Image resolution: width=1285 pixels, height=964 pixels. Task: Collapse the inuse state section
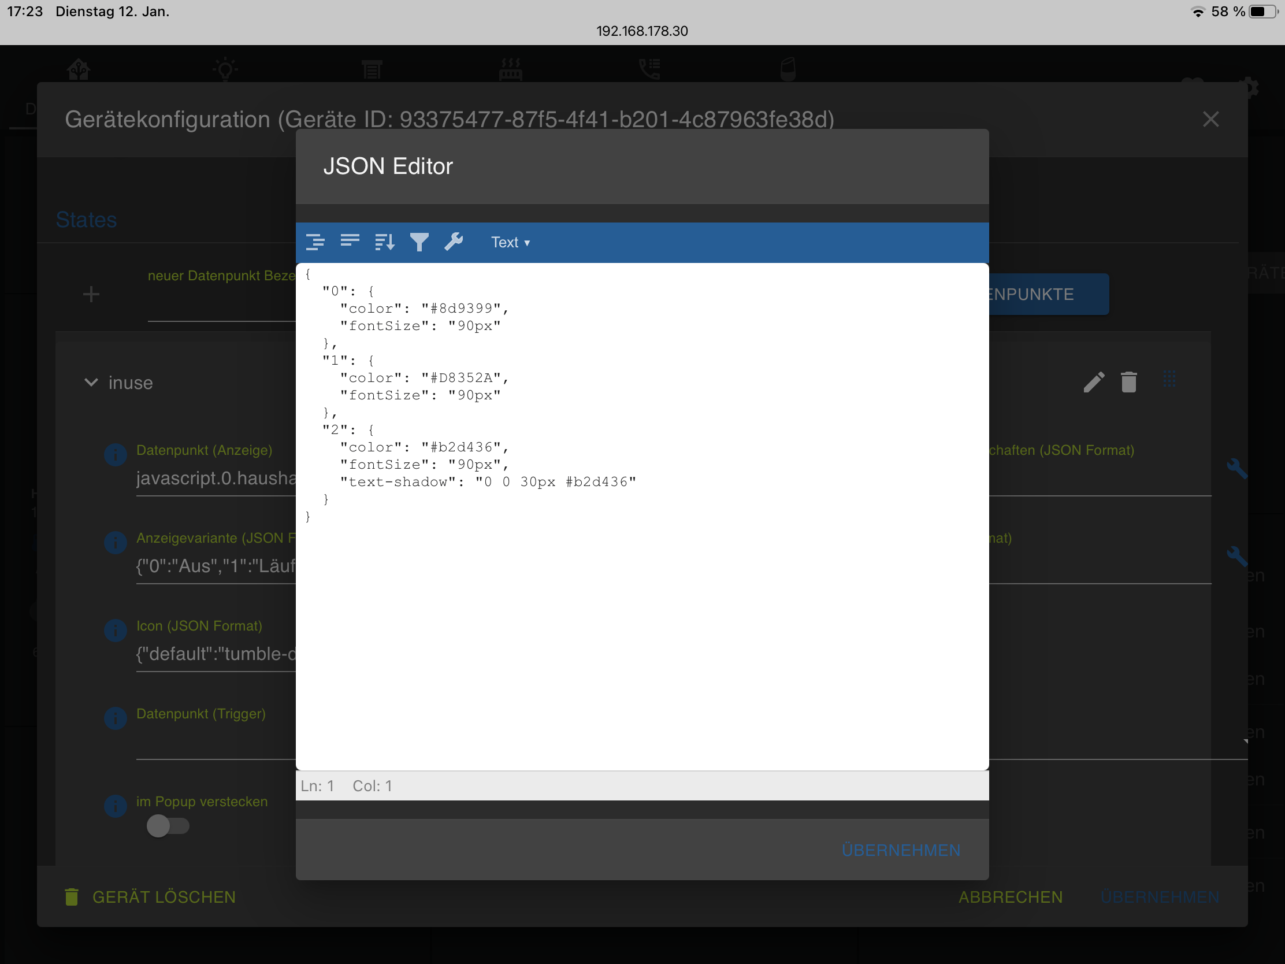pos(91,383)
